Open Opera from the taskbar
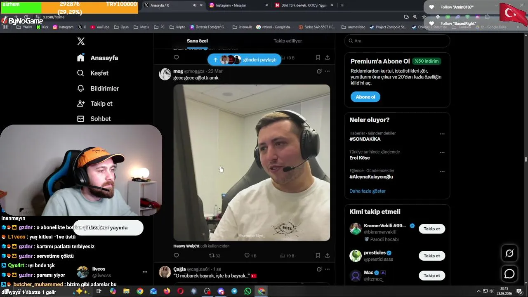The height and width of the screenshot is (297, 528). coord(180,291)
